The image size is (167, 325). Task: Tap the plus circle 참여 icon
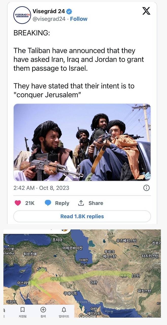(43, 309)
